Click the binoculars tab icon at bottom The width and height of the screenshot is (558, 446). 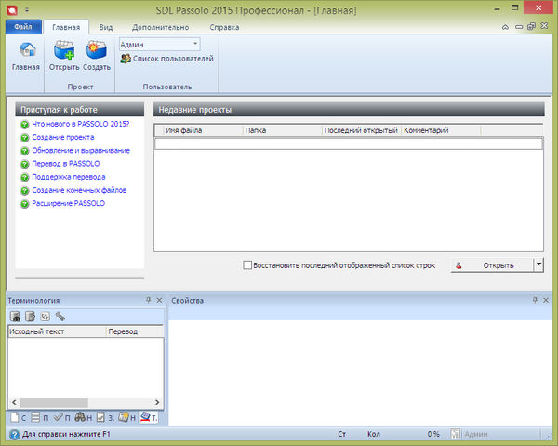(79, 417)
